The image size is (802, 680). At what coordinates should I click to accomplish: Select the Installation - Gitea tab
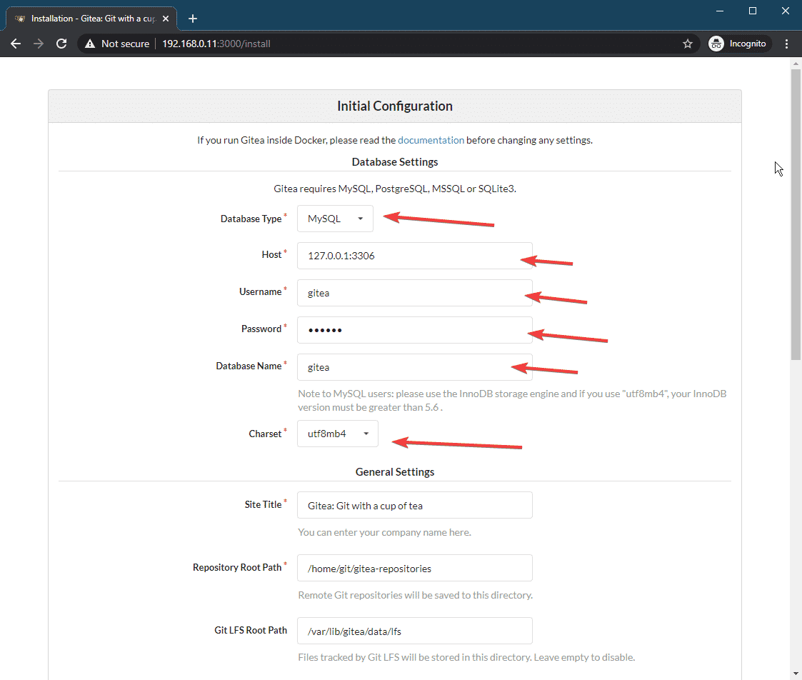point(91,19)
